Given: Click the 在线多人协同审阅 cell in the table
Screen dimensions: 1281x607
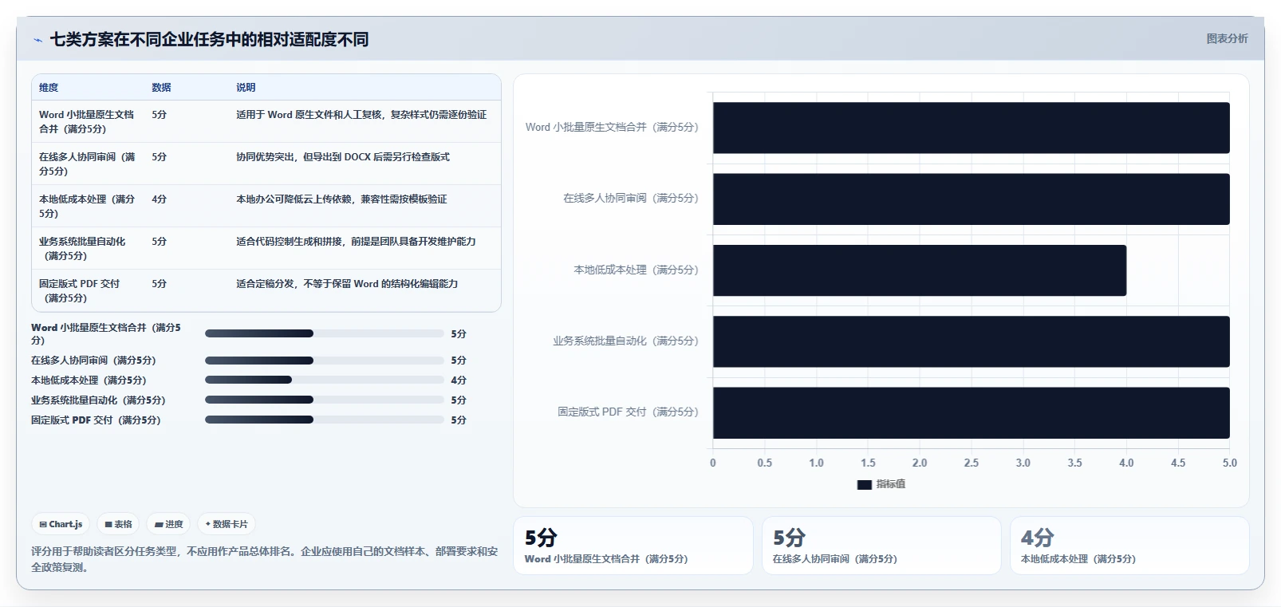Looking at the screenshot, I should click(x=87, y=164).
